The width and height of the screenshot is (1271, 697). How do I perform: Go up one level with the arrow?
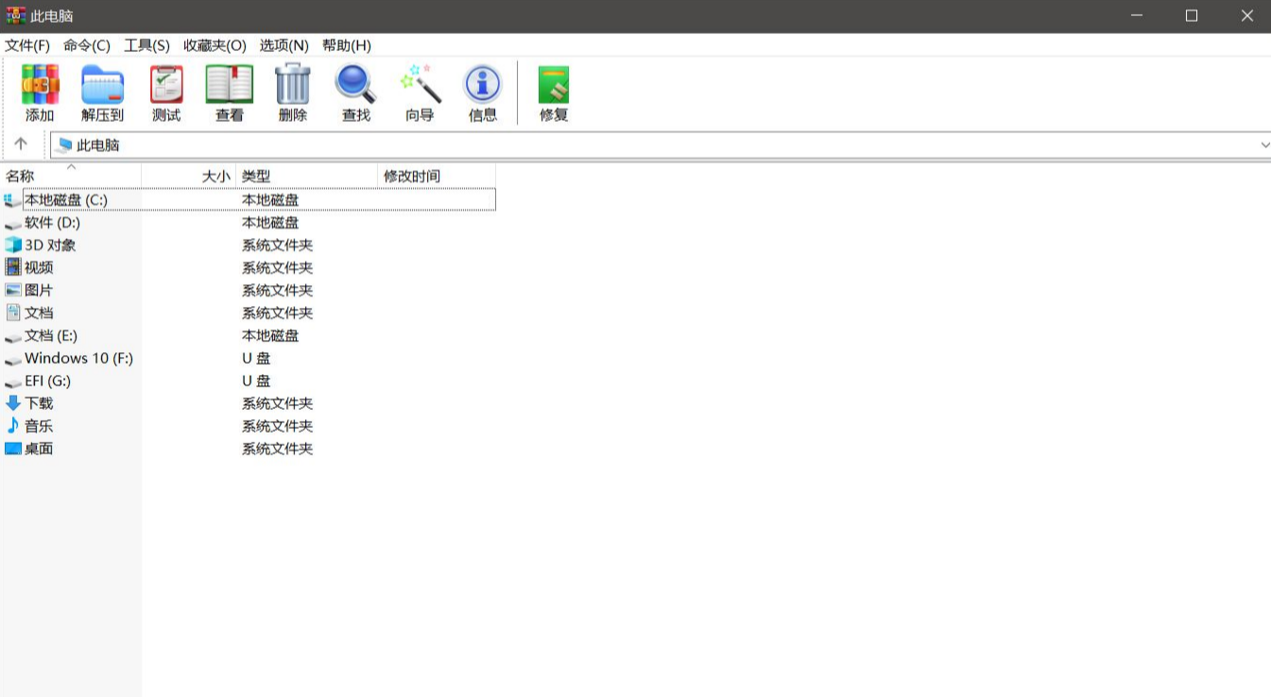pyautogui.click(x=21, y=144)
